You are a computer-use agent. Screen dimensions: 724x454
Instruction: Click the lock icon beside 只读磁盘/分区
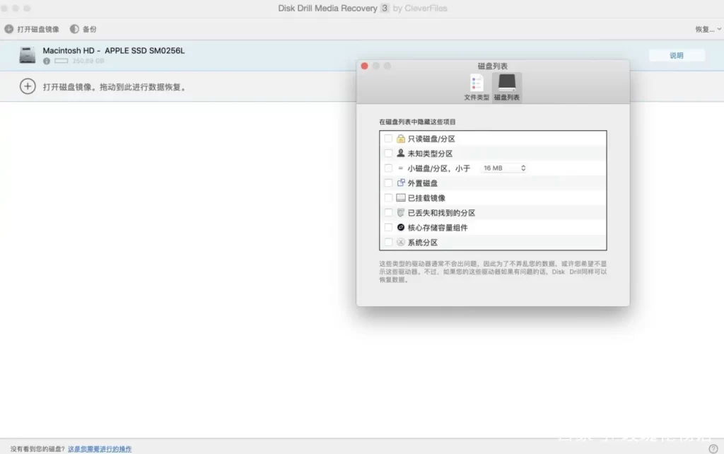(x=401, y=139)
